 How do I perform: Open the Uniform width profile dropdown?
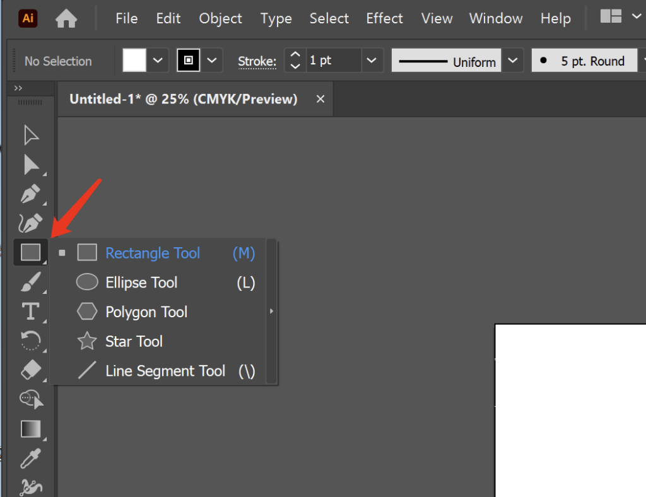point(512,61)
